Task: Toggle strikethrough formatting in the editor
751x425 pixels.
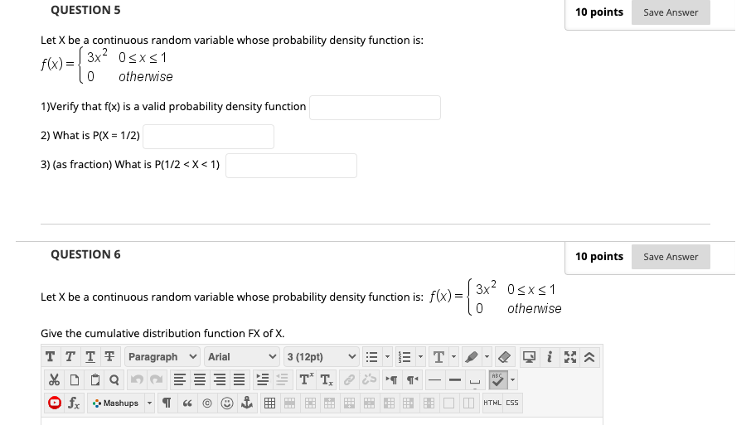Action: coord(109,357)
